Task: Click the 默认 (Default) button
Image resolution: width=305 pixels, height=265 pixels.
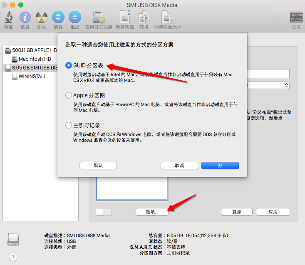Action: point(98,166)
